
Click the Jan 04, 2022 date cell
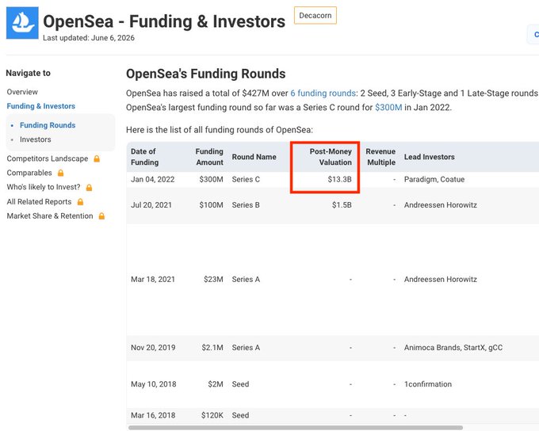(153, 179)
